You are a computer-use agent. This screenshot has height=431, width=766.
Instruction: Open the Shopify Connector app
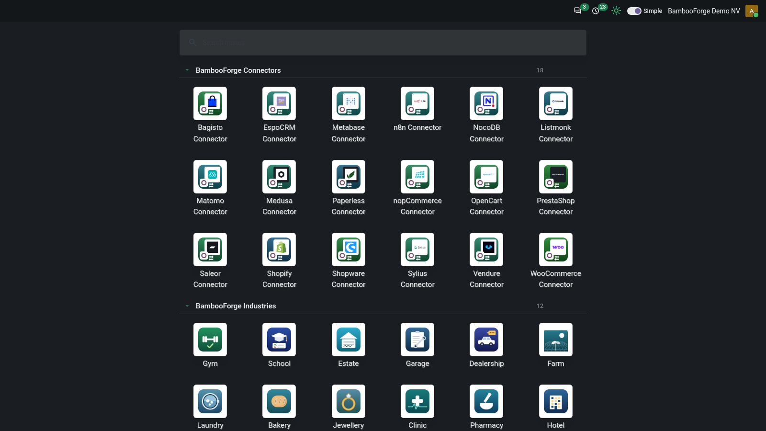[279, 250]
